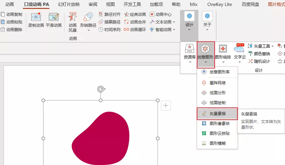Open the 开发工具 developer tab
The width and height of the screenshot is (285, 165).
coord(132,4)
